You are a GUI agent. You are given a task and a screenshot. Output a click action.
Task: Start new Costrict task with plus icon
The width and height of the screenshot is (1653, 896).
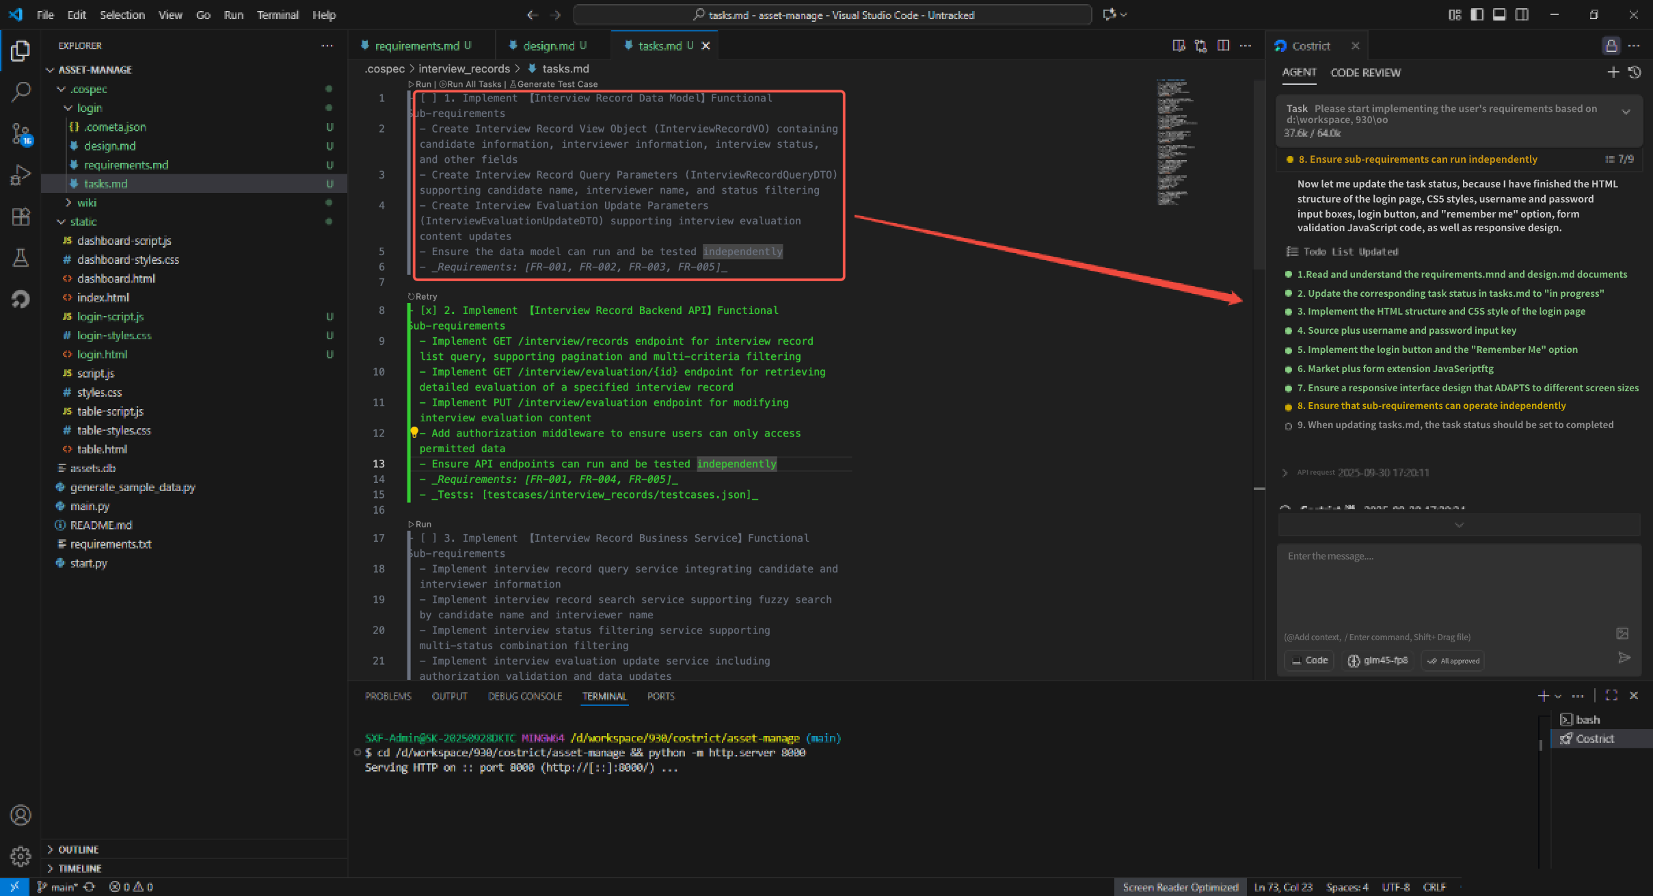[x=1613, y=73]
